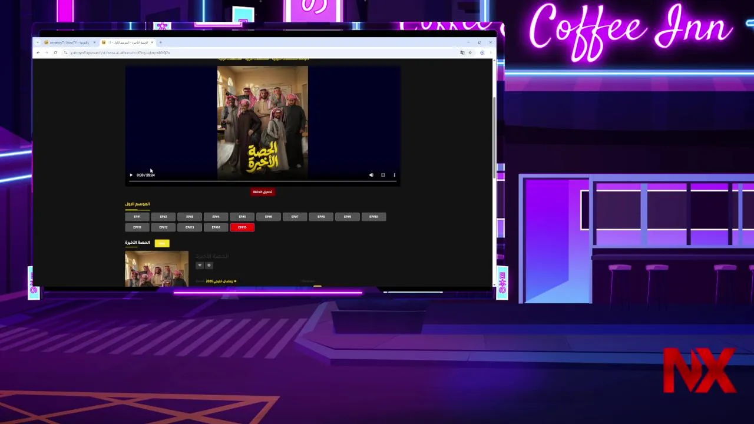
Task: Select episode EP#10
Action: coord(373,217)
